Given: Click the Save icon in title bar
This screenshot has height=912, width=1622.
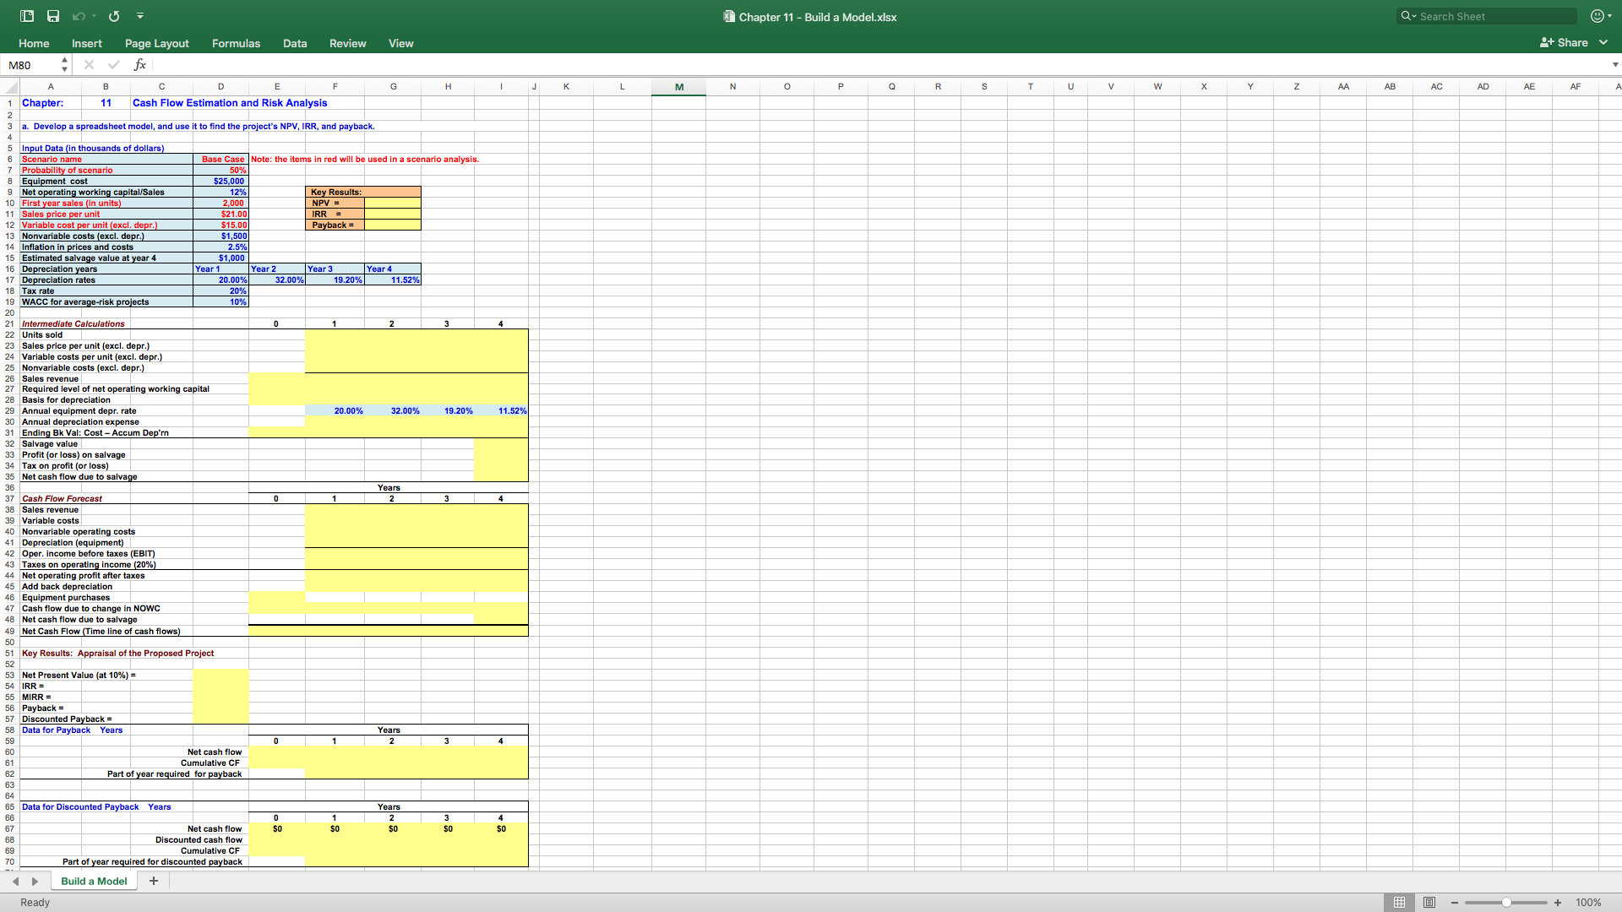Looking at the screenshot, I should click(53, 16).
